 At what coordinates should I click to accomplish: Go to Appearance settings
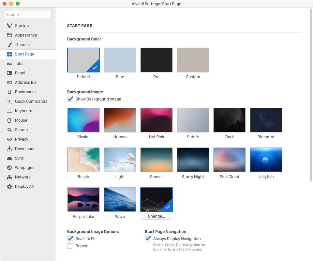point(28,35)
